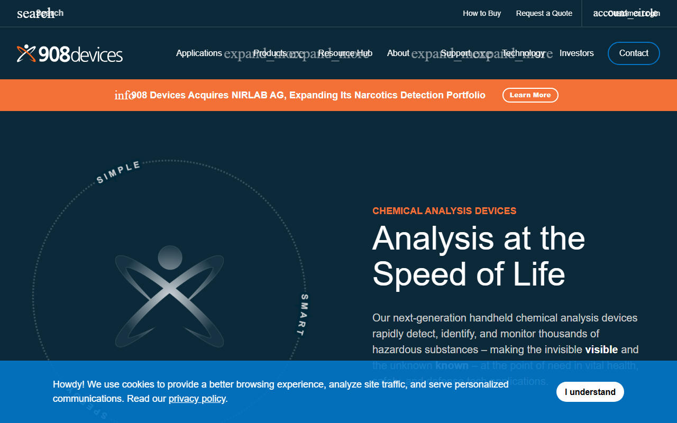
Task: Click the NIRLAB AG acquisition announcement text
Action: pos(308,95)
